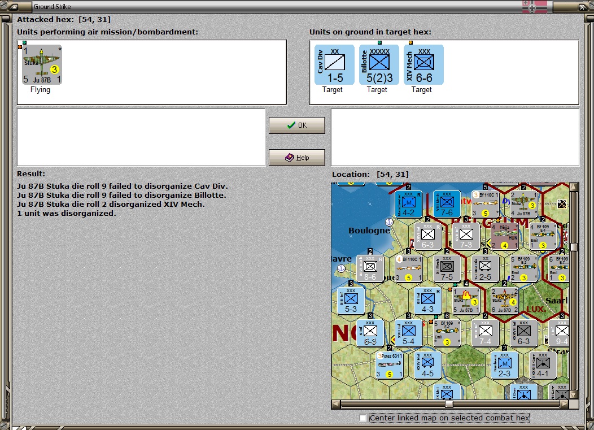Click the burning Ju 87B Stuka on map
The width and height of the screenshot is (594, 430).
pos(466,301)
